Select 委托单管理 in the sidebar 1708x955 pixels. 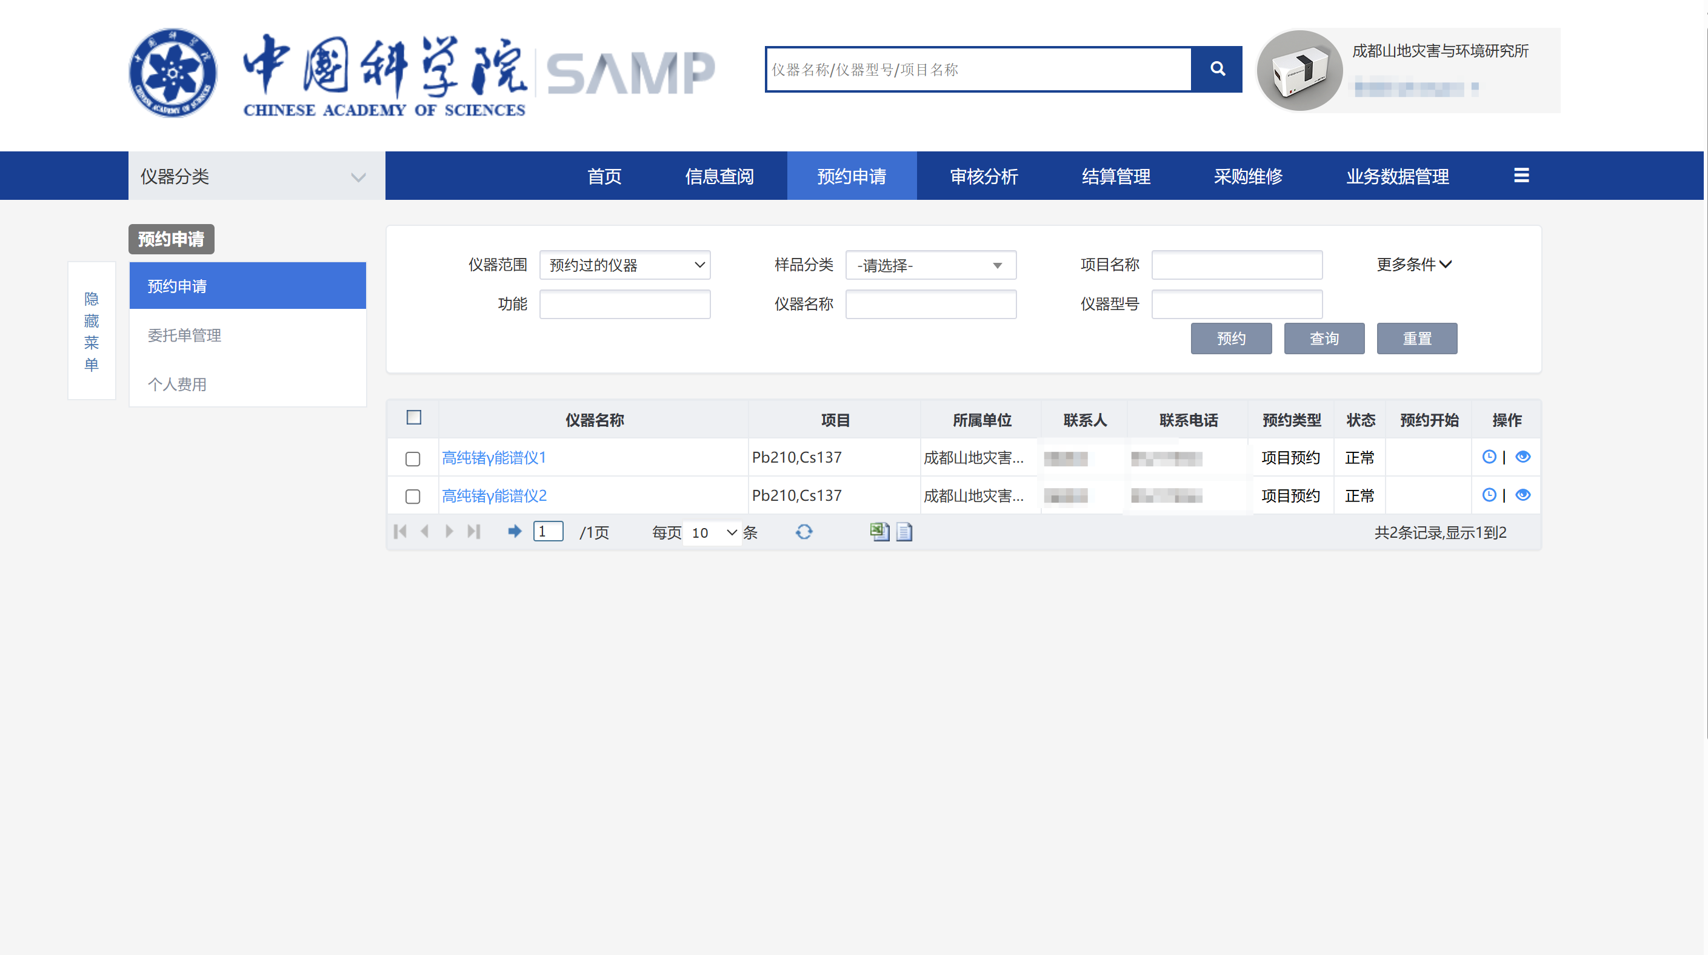(184, 335)
